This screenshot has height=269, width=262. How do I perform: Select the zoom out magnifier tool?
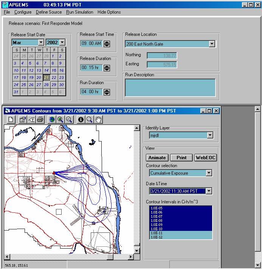point(69,119)
